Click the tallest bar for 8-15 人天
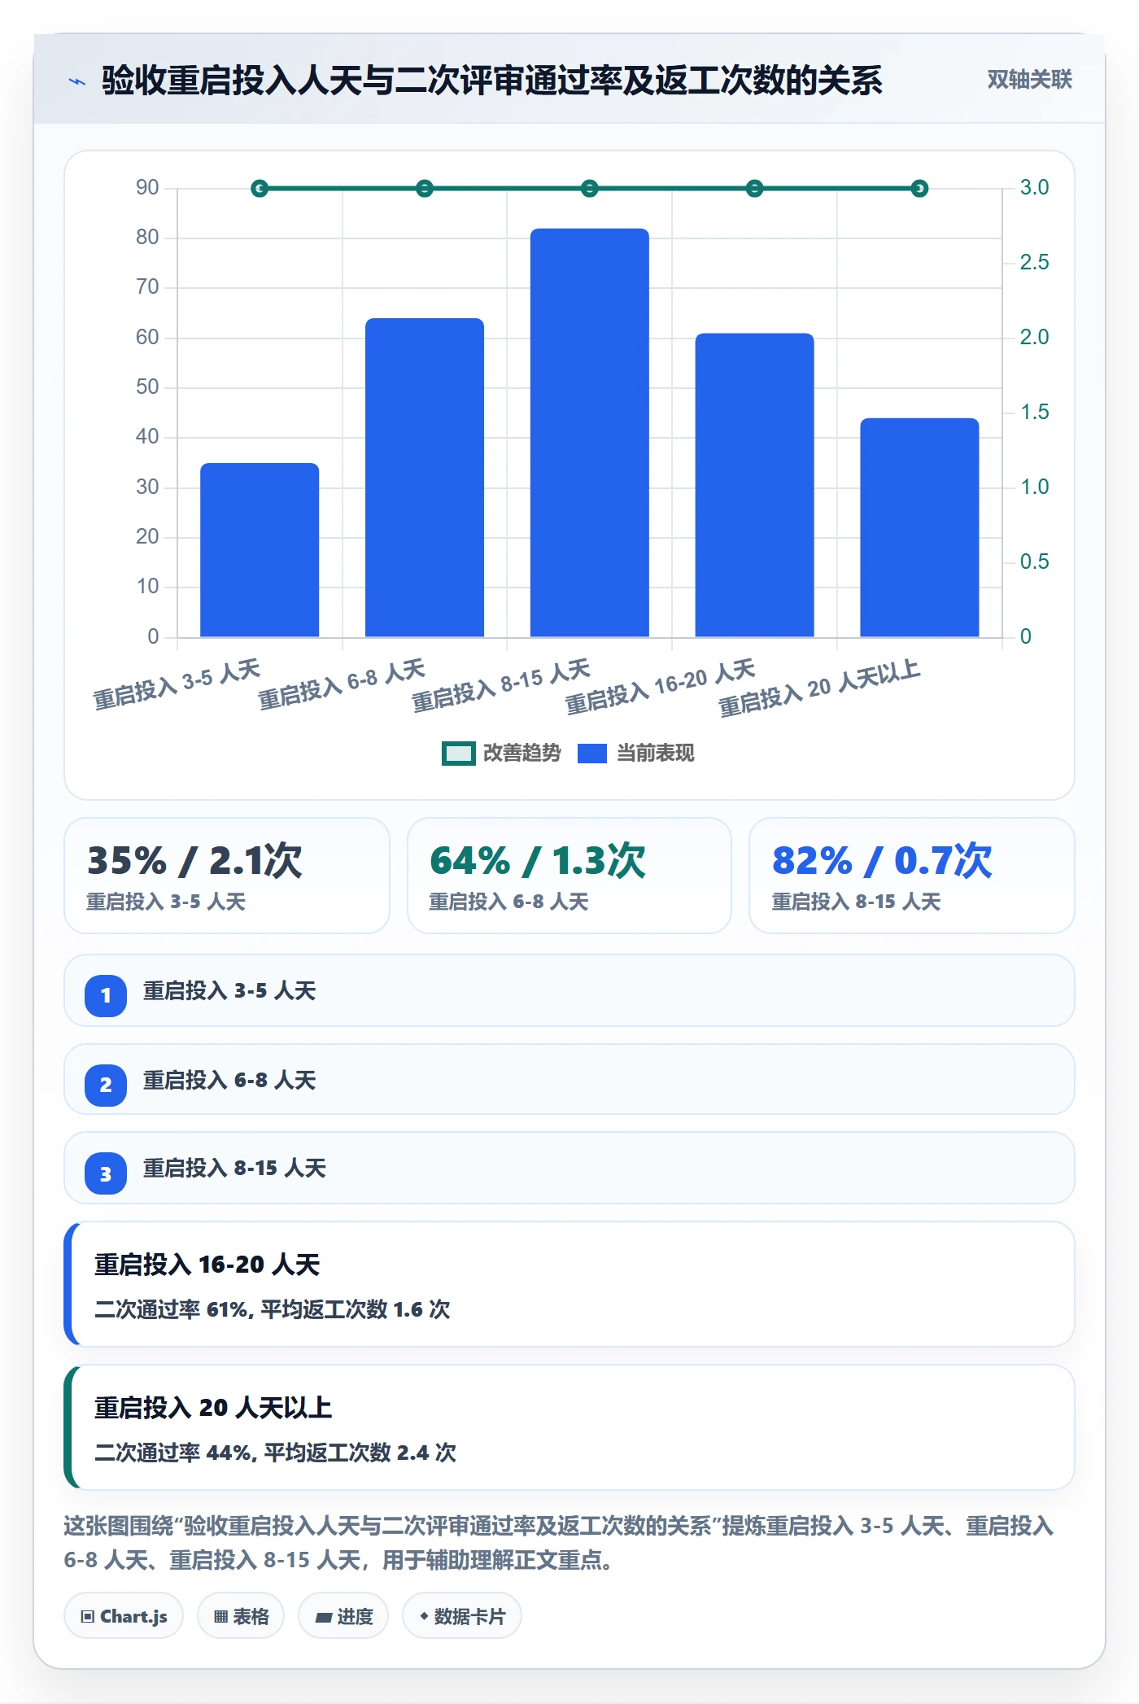This screenshot has height=1704, width=1139. click(x=590, y=433)
